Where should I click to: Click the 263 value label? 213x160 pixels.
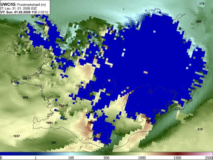tap(190, 100)
